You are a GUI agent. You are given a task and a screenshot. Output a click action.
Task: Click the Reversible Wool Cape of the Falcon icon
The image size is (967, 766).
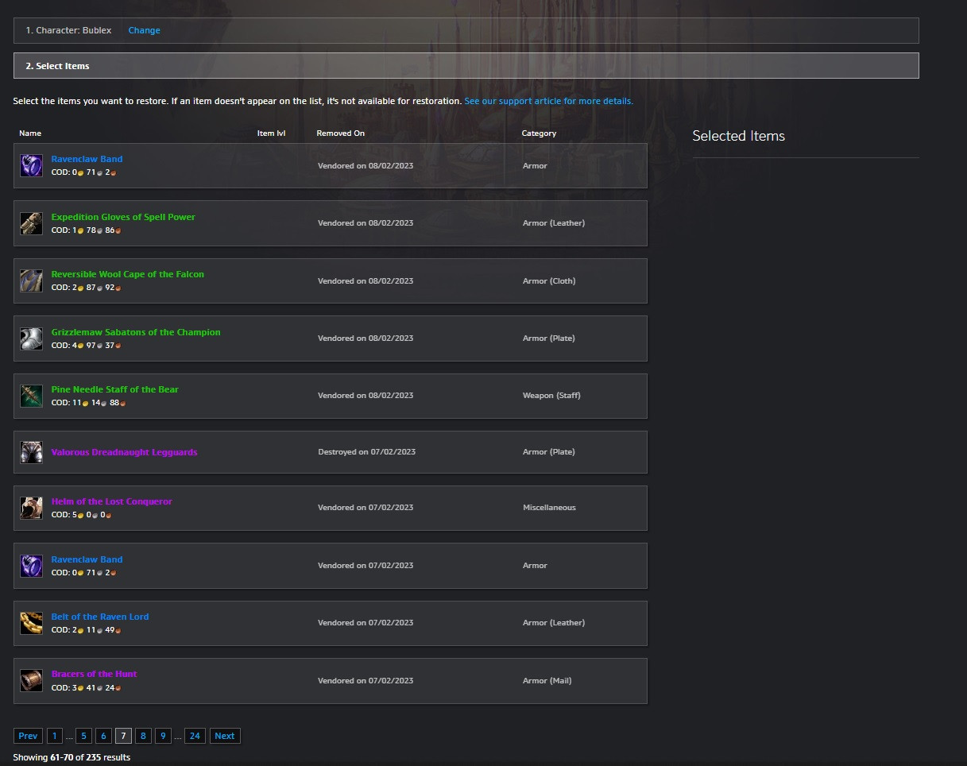(x=31, y=280)
